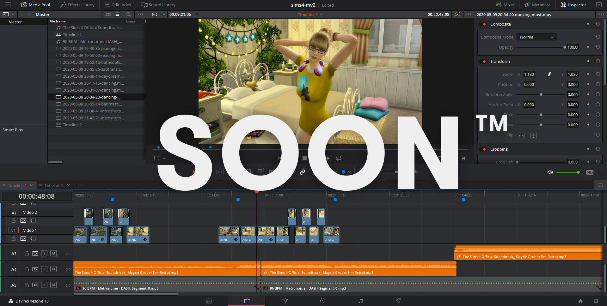Reset the Composite section
The width and height of the screenshot is (607, 306).
pyautogui.click(x=598, y=24)
